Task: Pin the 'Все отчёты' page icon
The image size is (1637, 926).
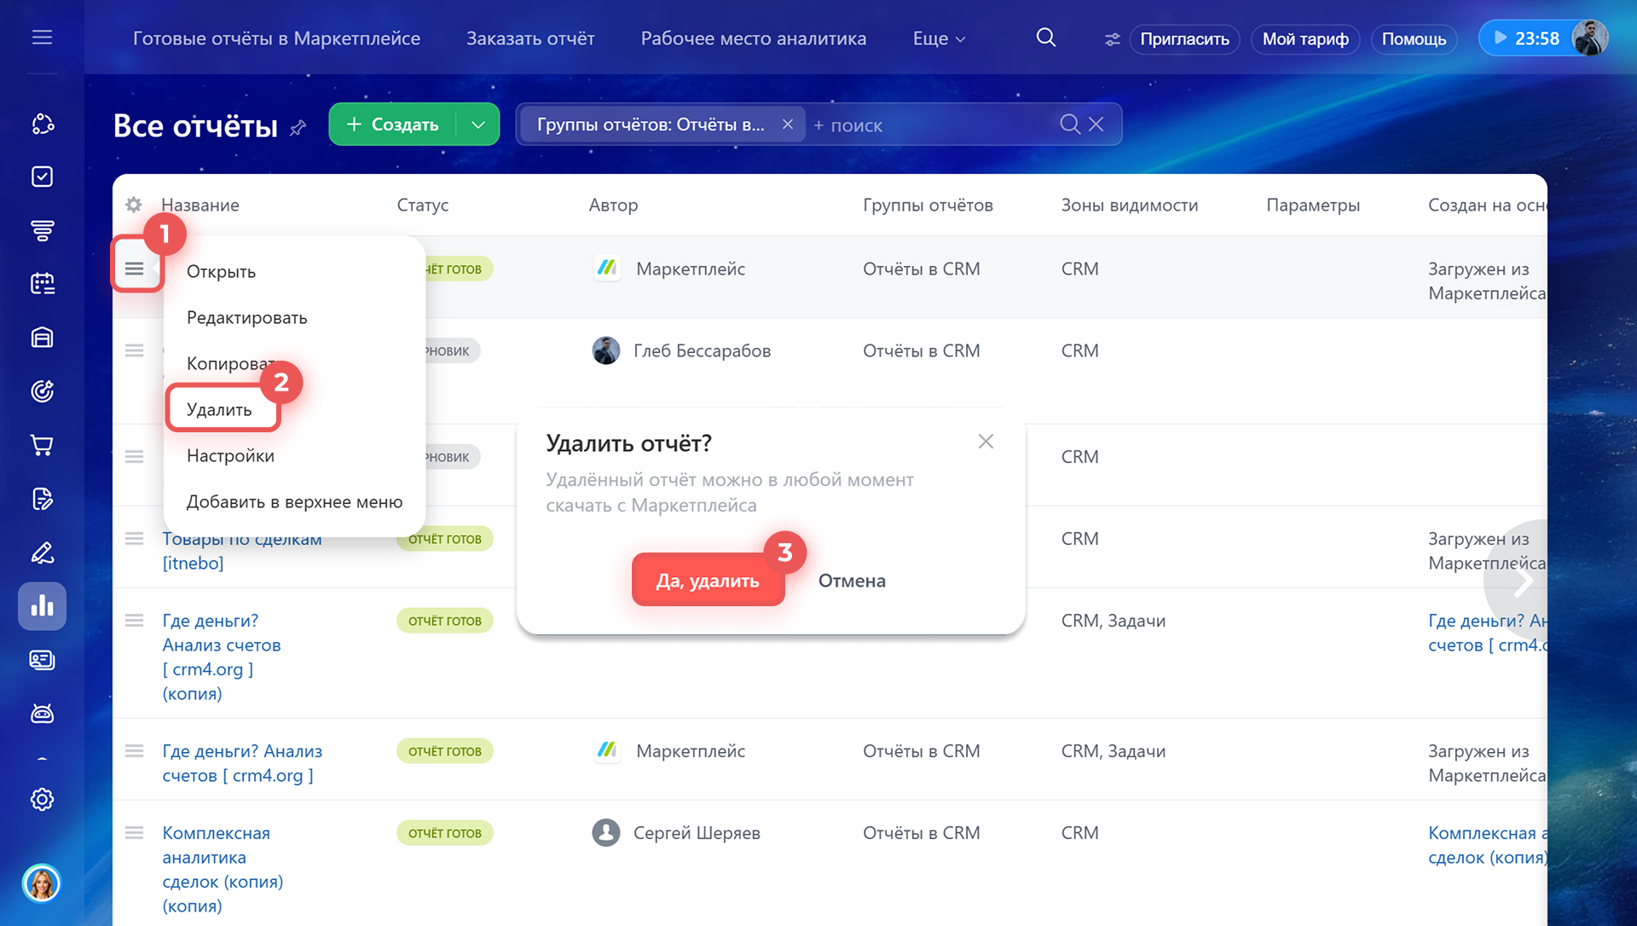Action: pyautogui.click(x=298, y=128)
